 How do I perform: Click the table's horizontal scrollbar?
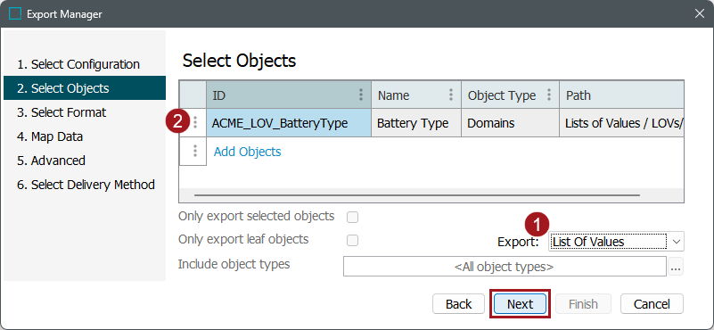tap(416, 195)
